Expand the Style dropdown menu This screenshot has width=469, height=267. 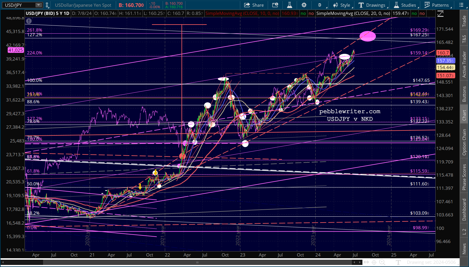(342, 5)
